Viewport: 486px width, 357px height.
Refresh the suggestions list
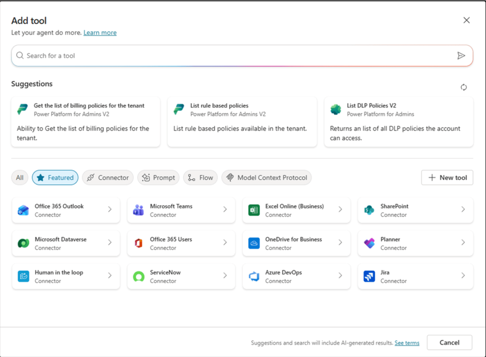(x=464, y=87)
